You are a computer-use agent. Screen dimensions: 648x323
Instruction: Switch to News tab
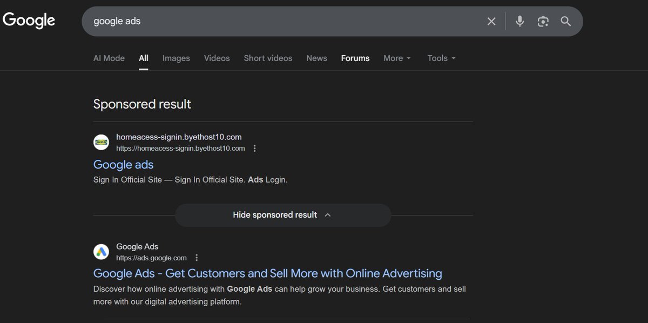pos(316,58)
